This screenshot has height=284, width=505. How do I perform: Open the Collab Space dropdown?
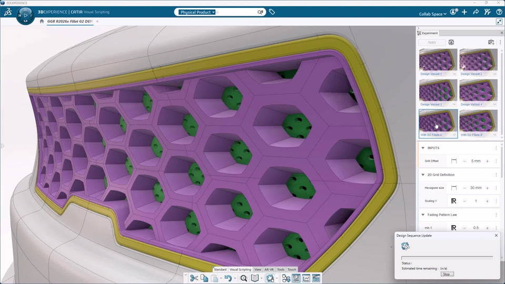pos(432,14)
